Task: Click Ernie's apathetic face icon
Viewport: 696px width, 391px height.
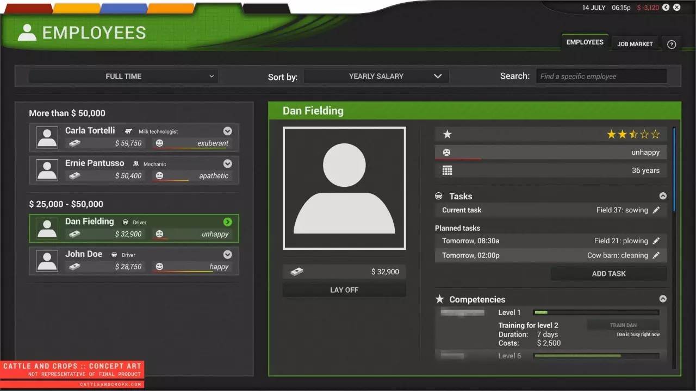Action: point(159,176)
